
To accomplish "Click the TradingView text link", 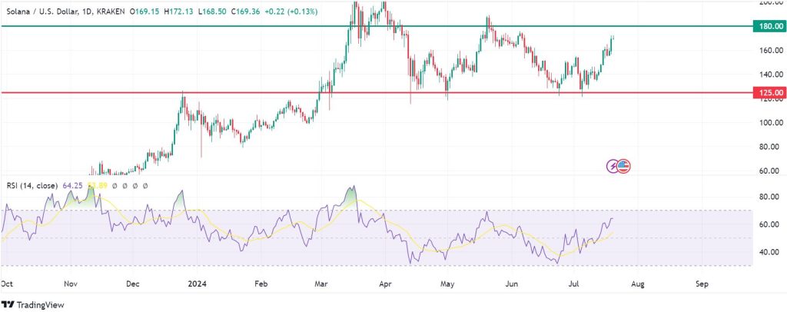I will [x=39, y=300].
